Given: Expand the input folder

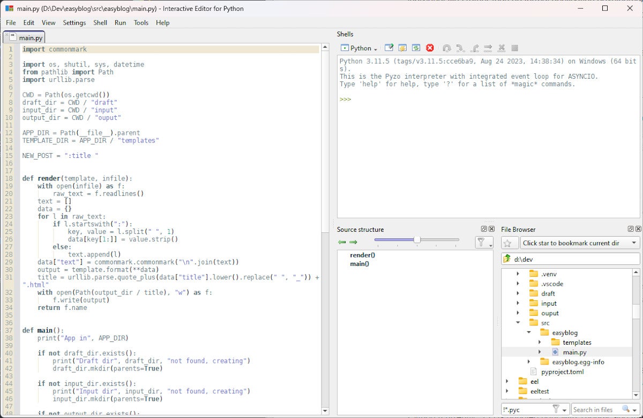Looking at the screenshot, I should coord(518,303).
